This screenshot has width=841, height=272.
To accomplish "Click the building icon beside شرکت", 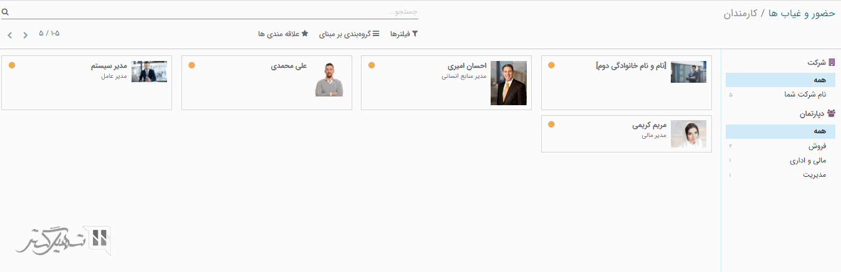I will coord(831,63).
